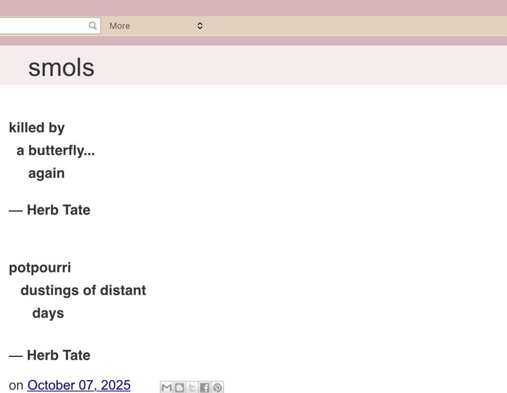
Task: Click the BlogThis! Blogger share icon
Action: pyautogui.click(x=179, y=387)
